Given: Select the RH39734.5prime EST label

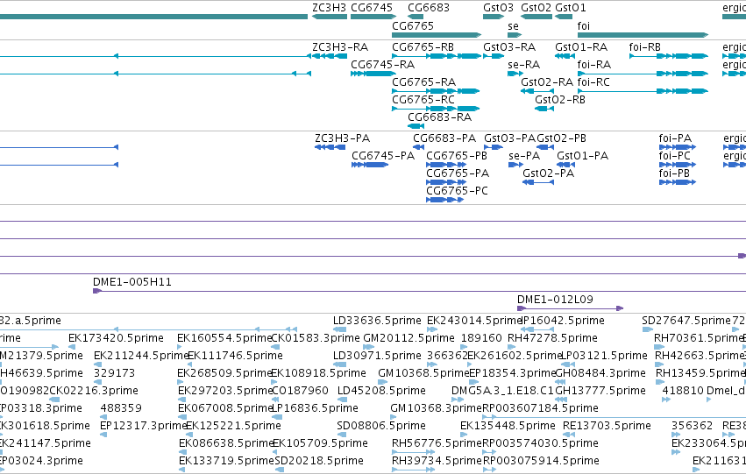Looking at the screenshot, I should coord(437,461).
